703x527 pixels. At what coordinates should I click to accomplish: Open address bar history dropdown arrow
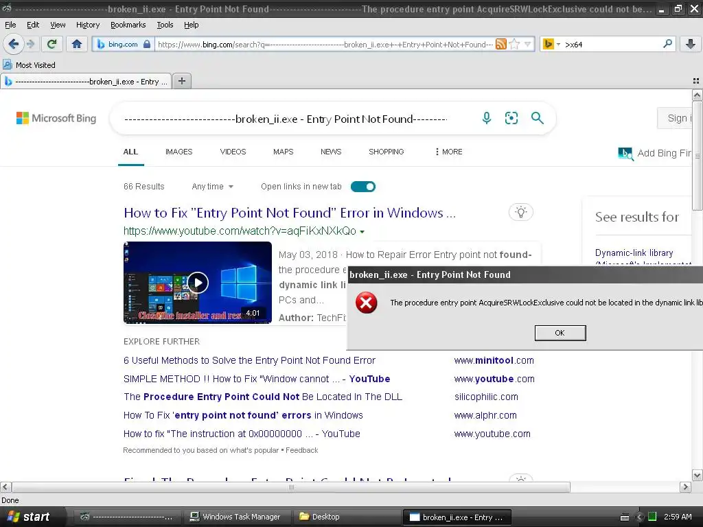(528, 44)
